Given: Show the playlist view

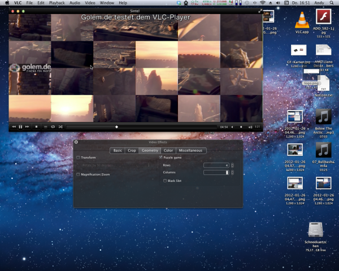Looking at the screenshot, I should (46, 127).
